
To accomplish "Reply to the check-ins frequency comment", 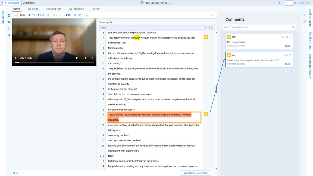I will pyautogui.click(x=287, y=64).
